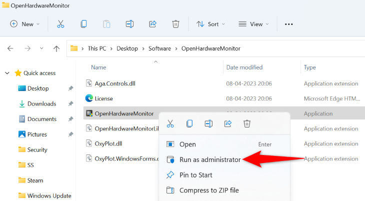The width and height of the screenshot is (365, 201).
Task: Sort by the Date modified column header
Action: point(244,67)
